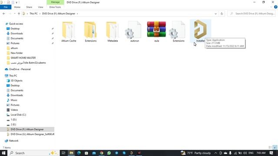
Task: Open New folder in sidebar
Action: [x=17, y=53]
